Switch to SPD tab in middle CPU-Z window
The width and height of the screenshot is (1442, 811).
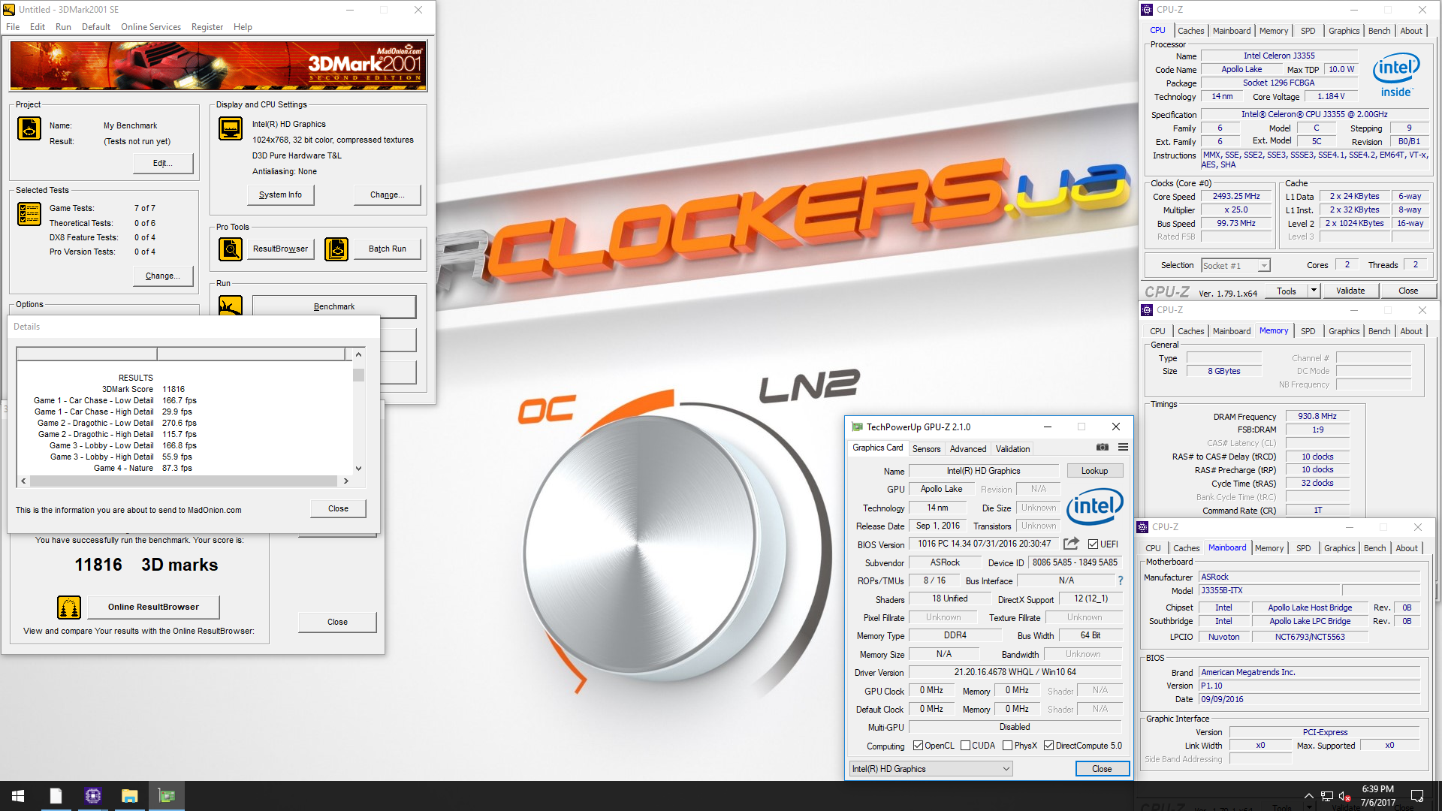click(x=1308, y=331)
